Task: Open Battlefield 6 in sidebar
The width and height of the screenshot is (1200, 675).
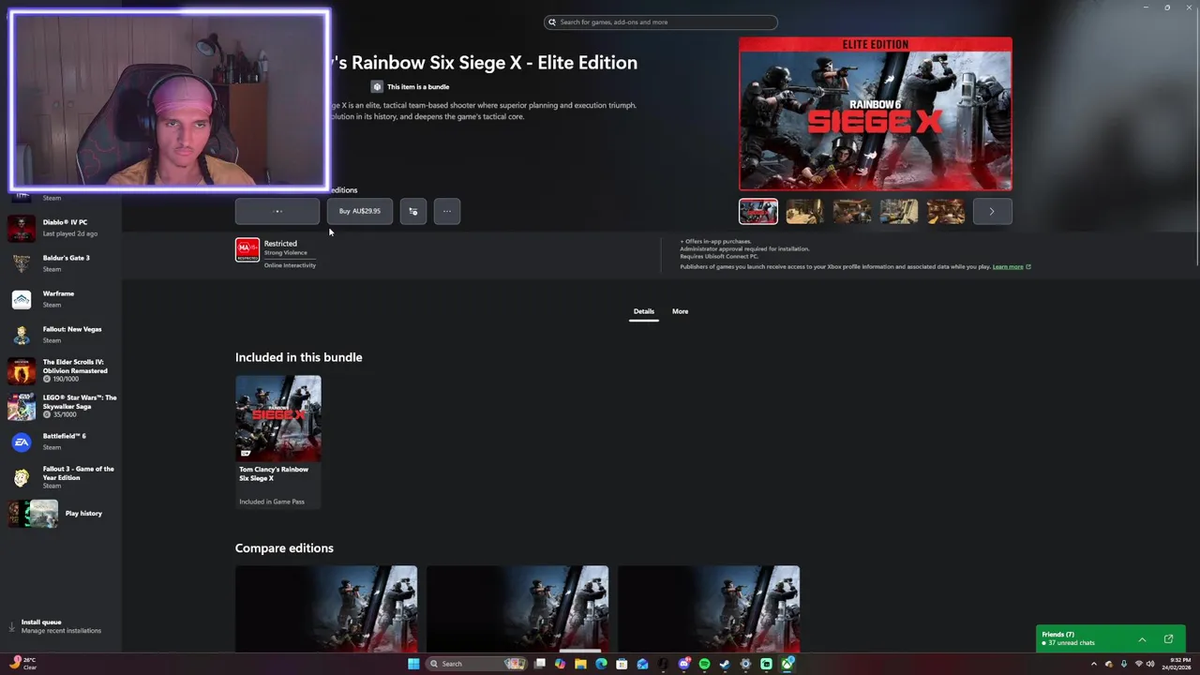Action: [61, 442]
